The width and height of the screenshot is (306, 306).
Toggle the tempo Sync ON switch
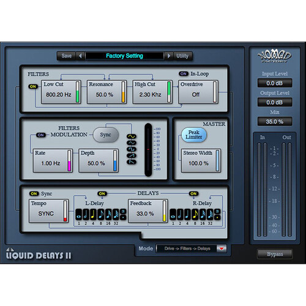point(34,193)
